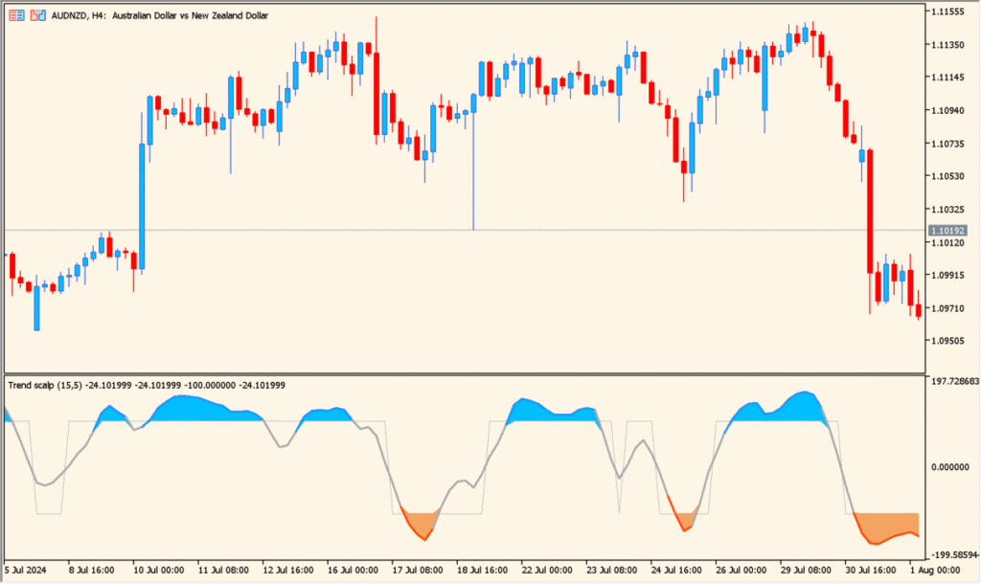The height and width of the screenshot is (584, 981).
Task: Click the highlighted current price tag 1.10192
Action: click(949, 230)
